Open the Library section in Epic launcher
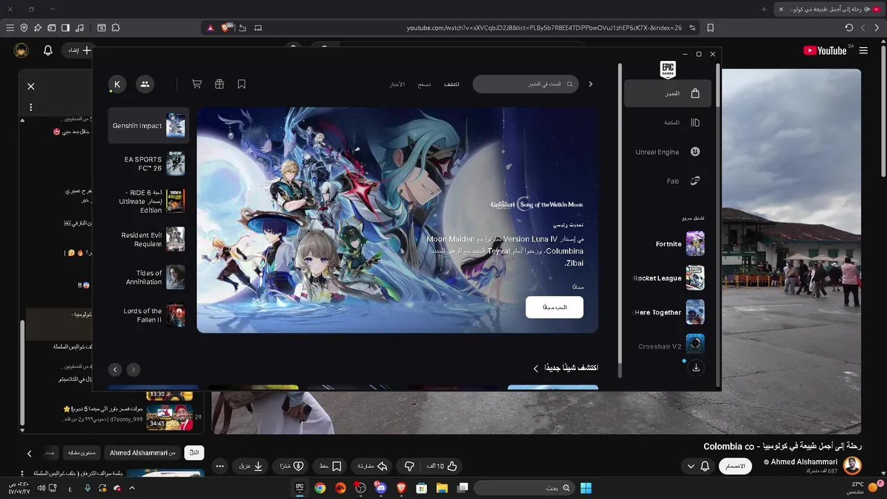This screenshot has width=887, height=499. pyautogui.click(x=667, y=123)
